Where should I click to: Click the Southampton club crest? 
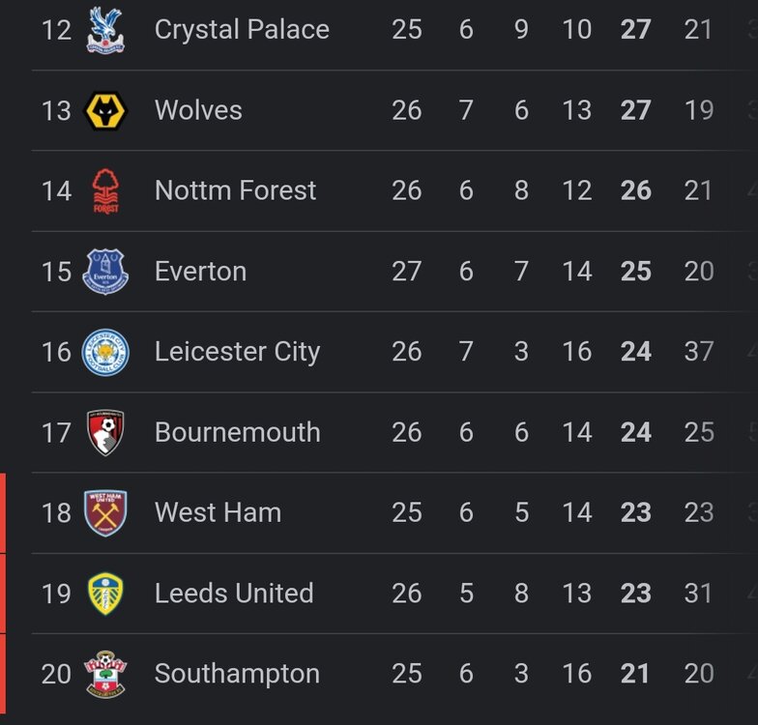point(105,674)
